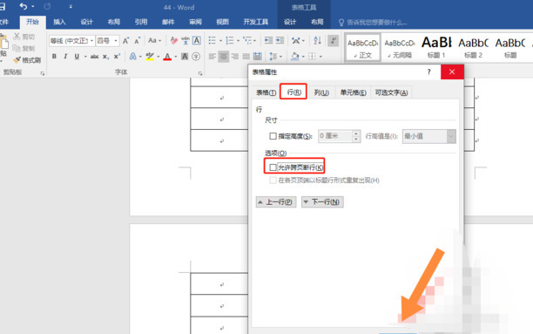
Task: Click the Cut scissors icon
Action: (17, 36)
